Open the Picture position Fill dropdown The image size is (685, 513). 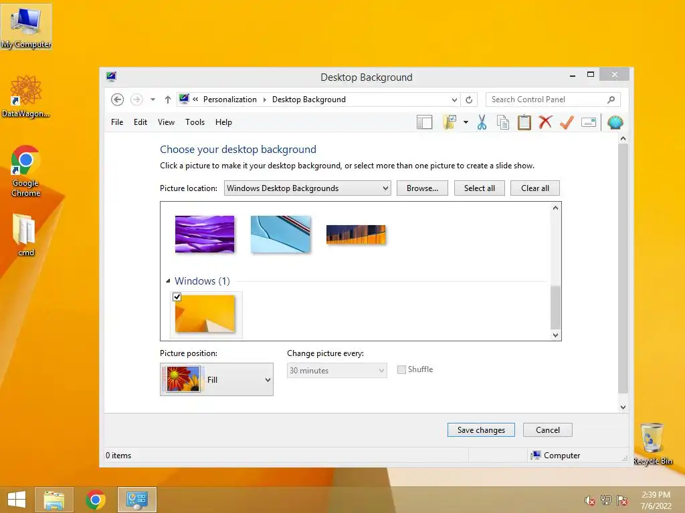(x=217, y=379)
